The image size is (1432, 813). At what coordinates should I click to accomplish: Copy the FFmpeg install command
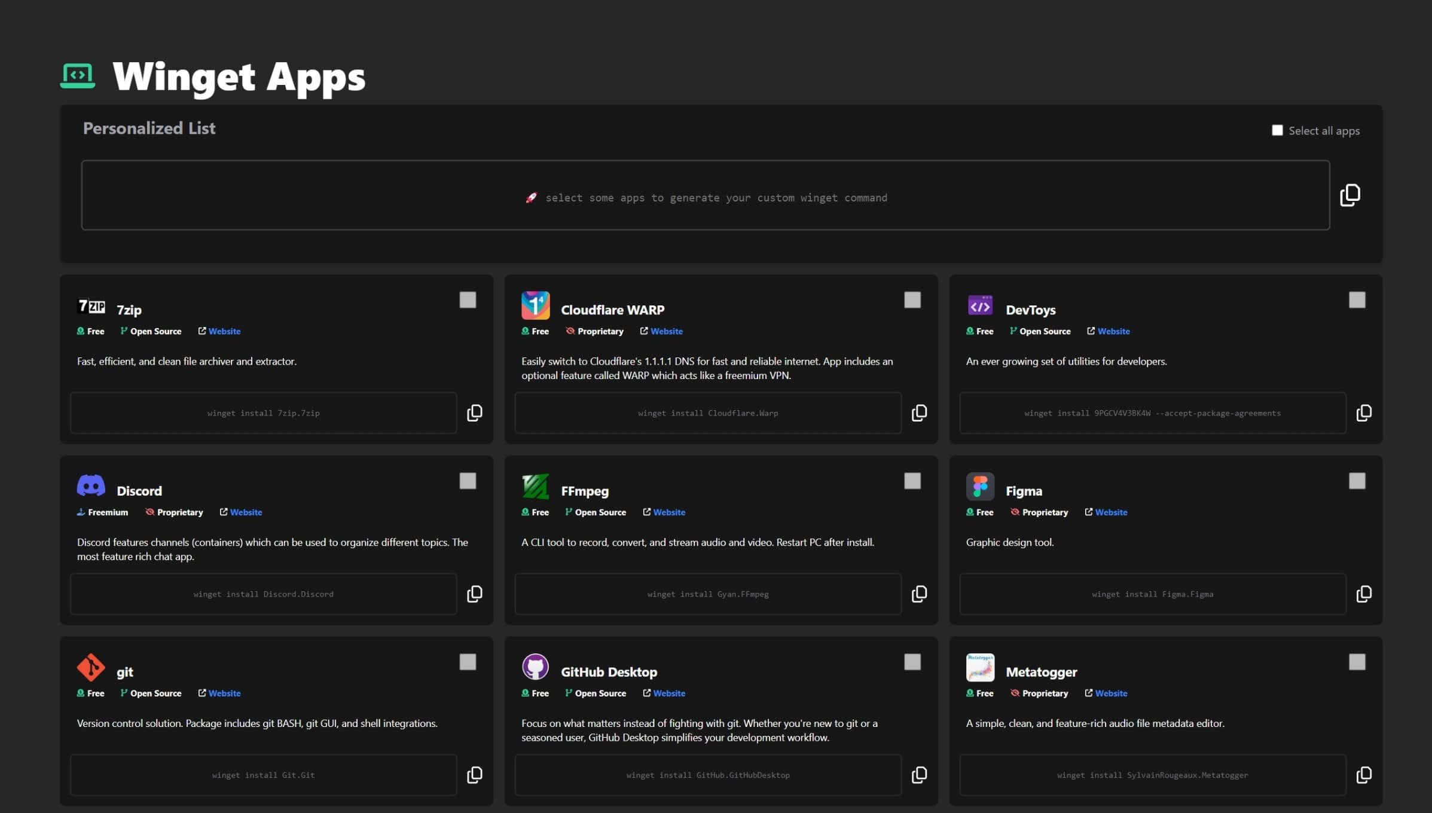(919, 594)
